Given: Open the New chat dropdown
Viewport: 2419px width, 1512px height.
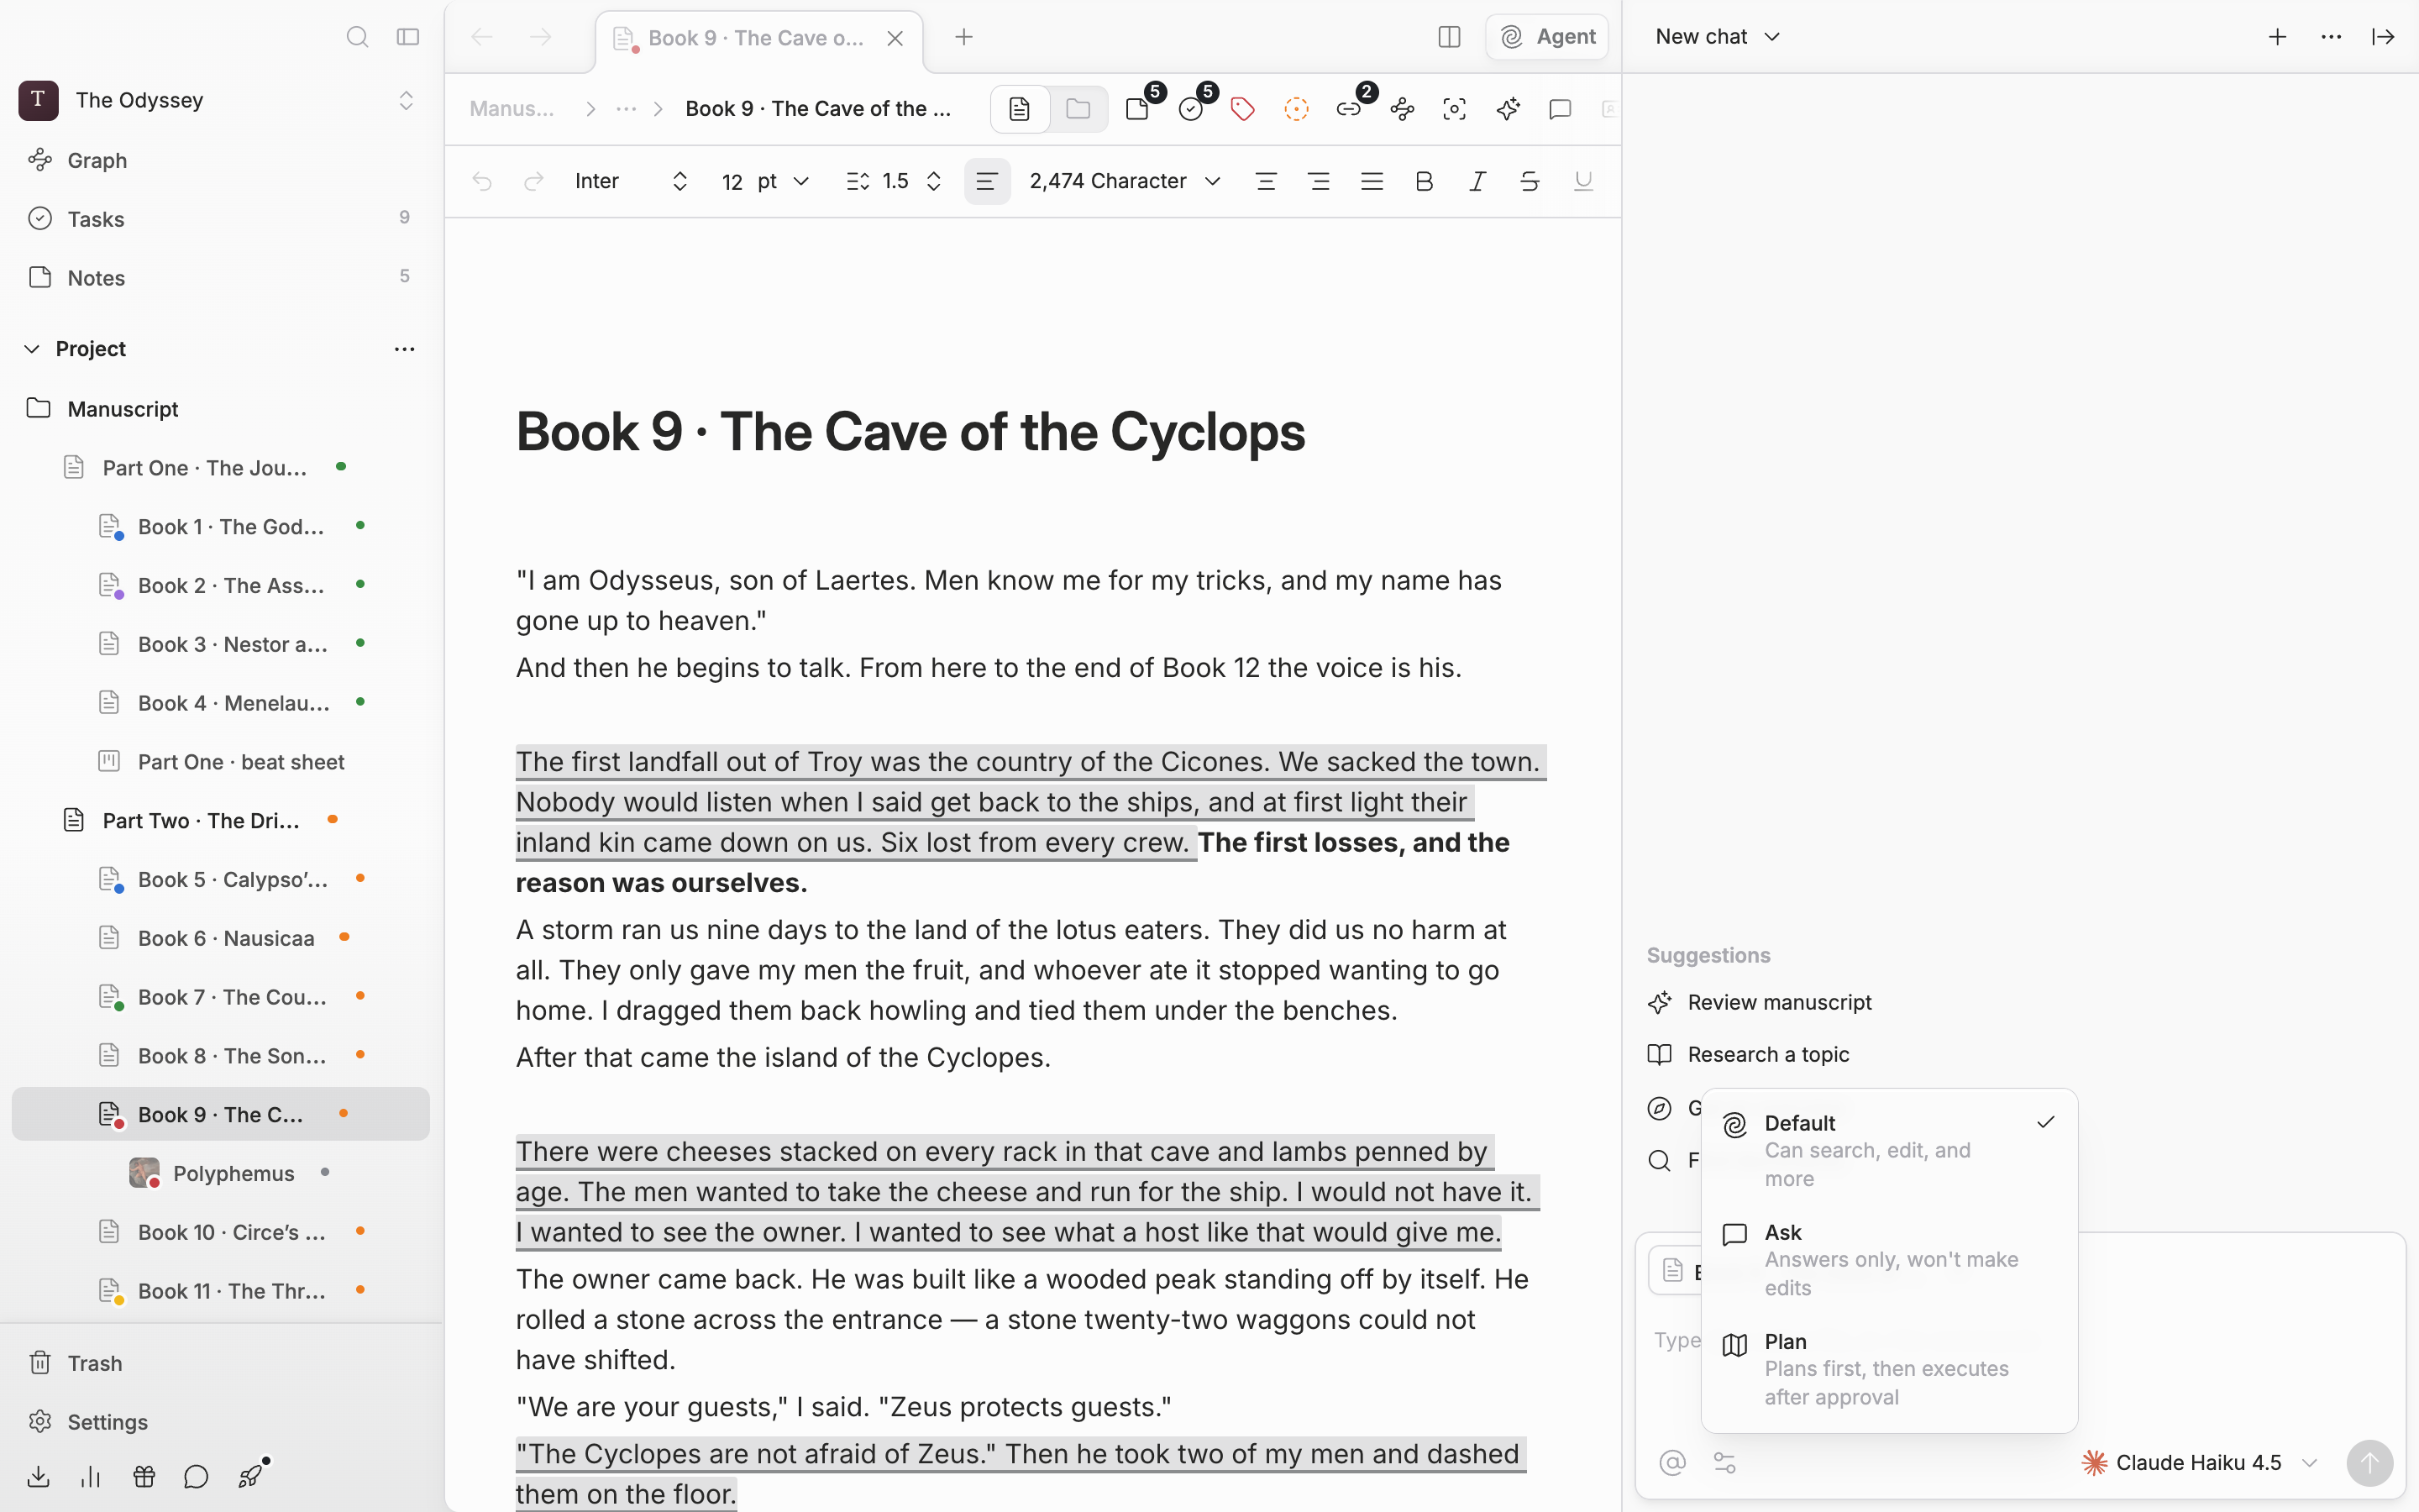Looking at the screenshot, I should tap(1718, 37).
